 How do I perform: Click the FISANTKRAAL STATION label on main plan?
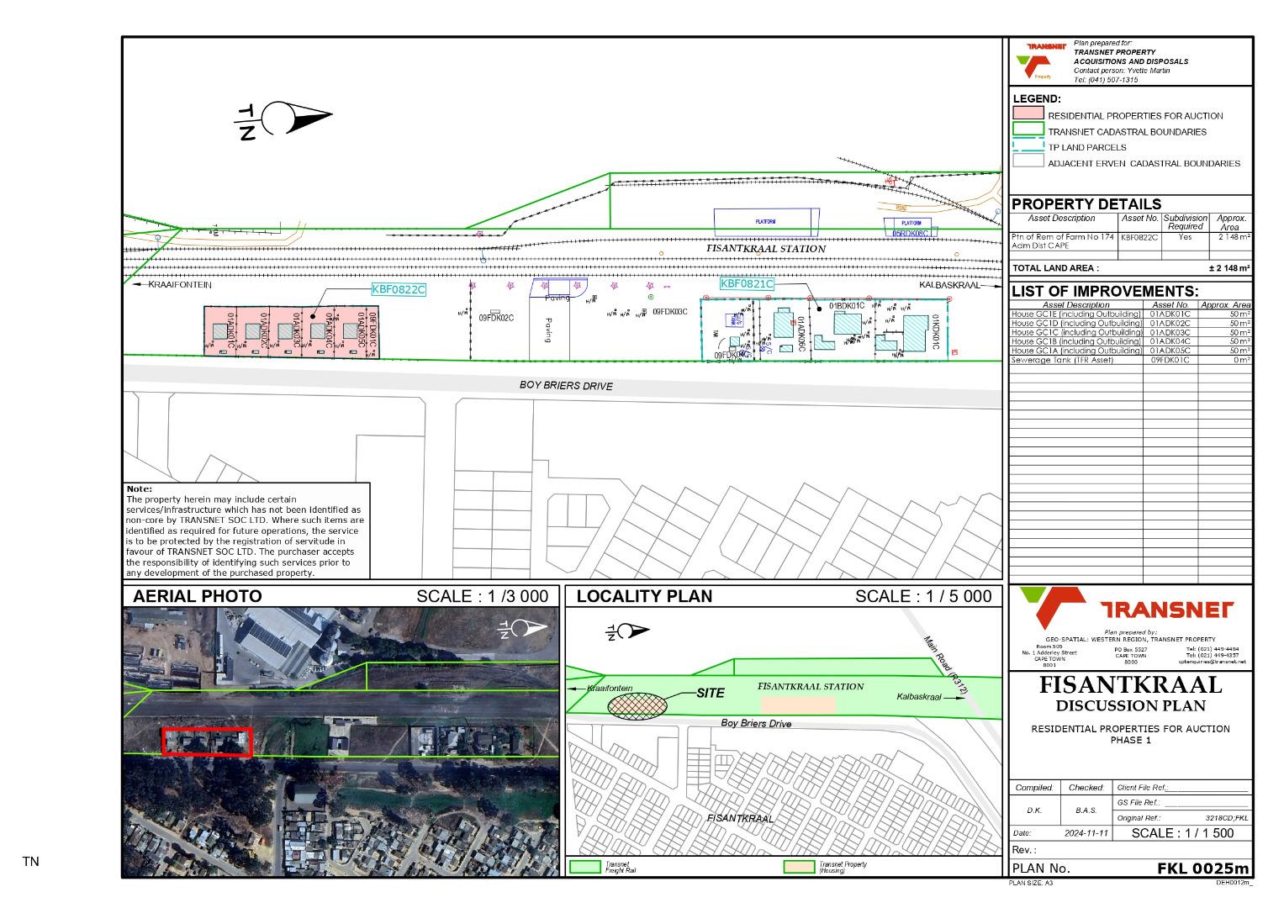click(765, 249)
